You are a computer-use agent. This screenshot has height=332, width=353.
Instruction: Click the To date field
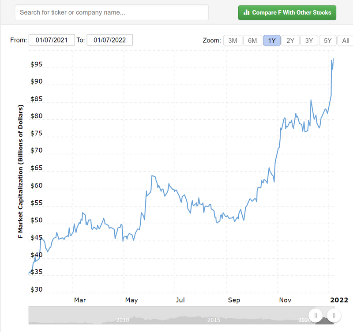coord(109,40)
